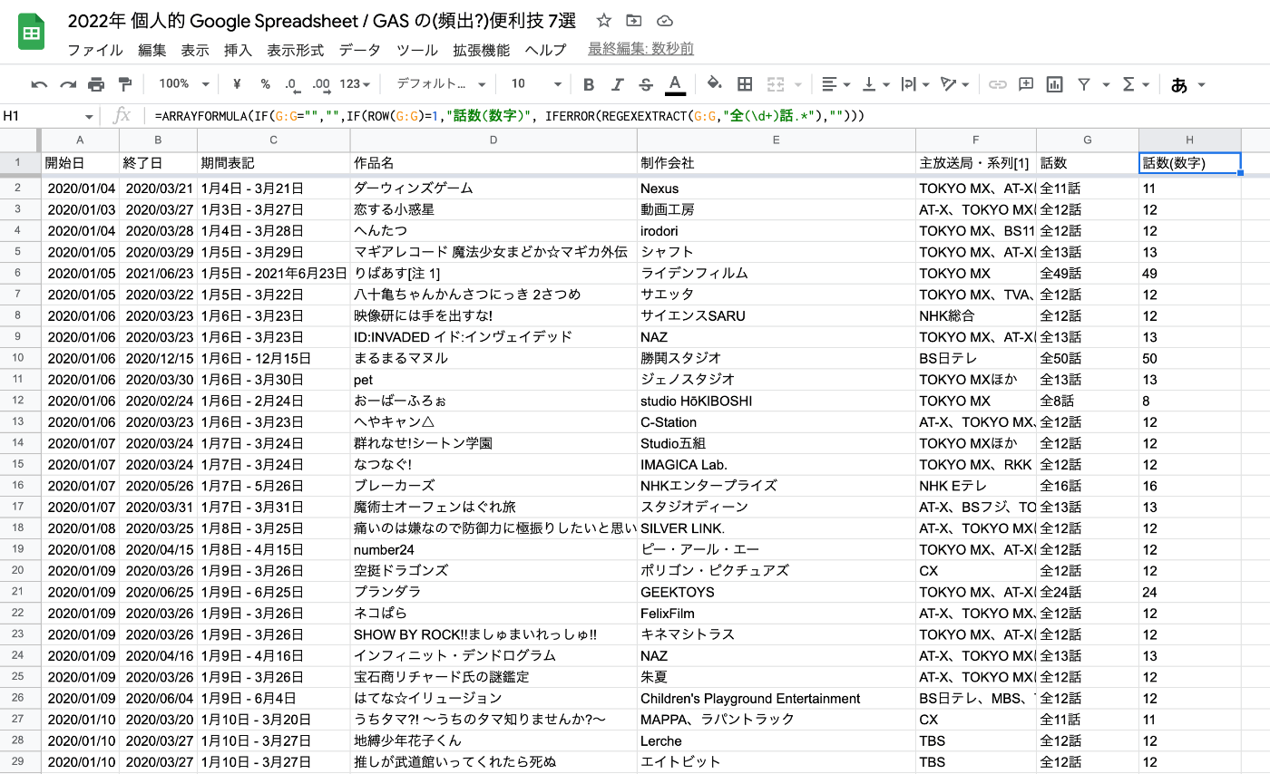The image size is (1270, 774).
Task: Select cell 作品名 header
Action: pos(493,163)
